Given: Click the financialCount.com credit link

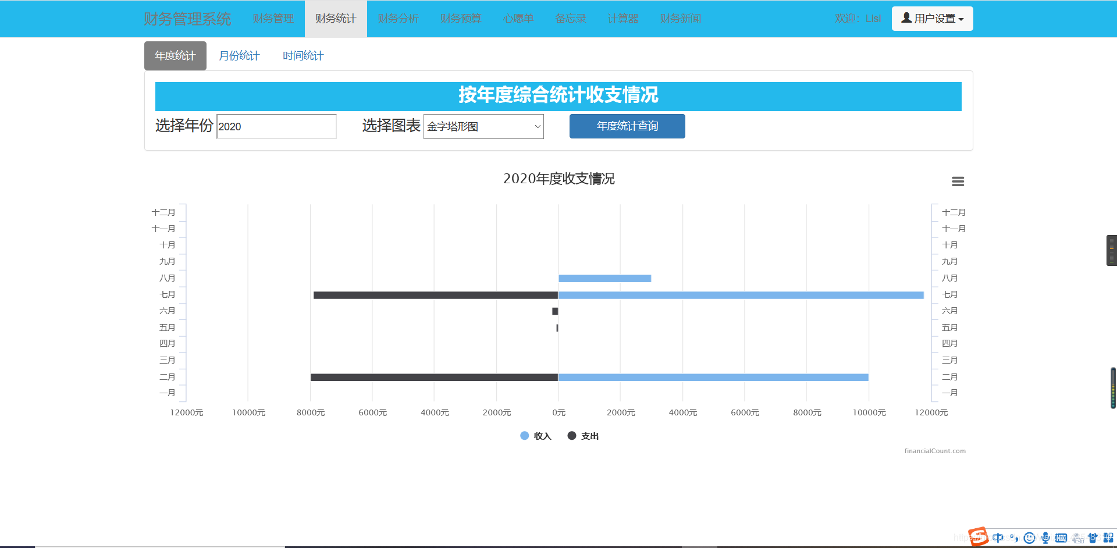Looking at the screenshot, I should 934,451.
